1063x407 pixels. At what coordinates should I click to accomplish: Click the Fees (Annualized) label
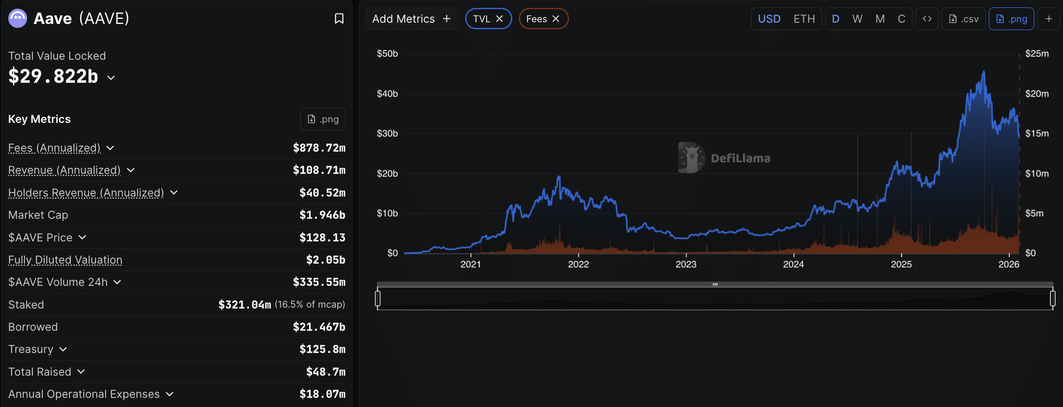click(x=55, y=148)
